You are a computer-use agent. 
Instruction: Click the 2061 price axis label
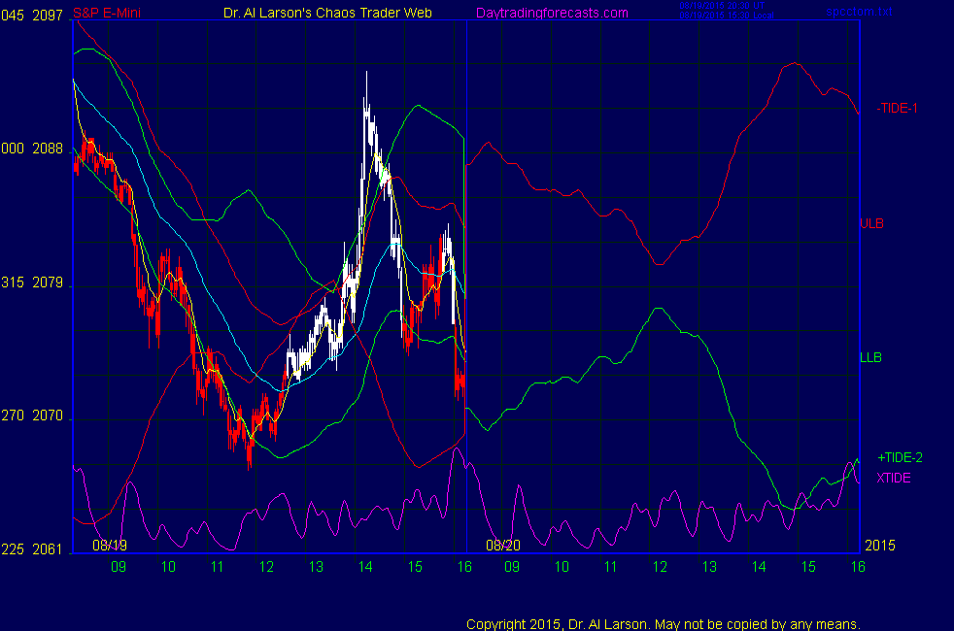point(48,549)
